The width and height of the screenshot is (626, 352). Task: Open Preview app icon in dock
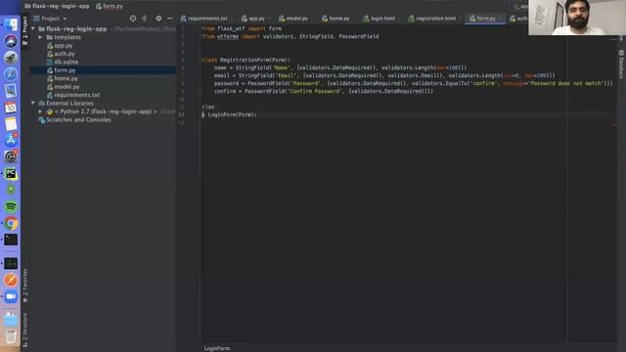pyautogui.click(x=11, y=91)
